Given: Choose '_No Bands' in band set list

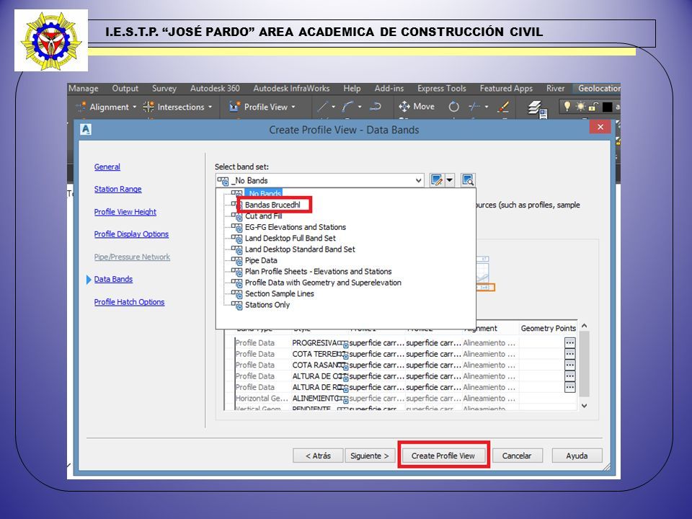Looking at the screenshot, I should pyautogui.click(x=264, y=193).
